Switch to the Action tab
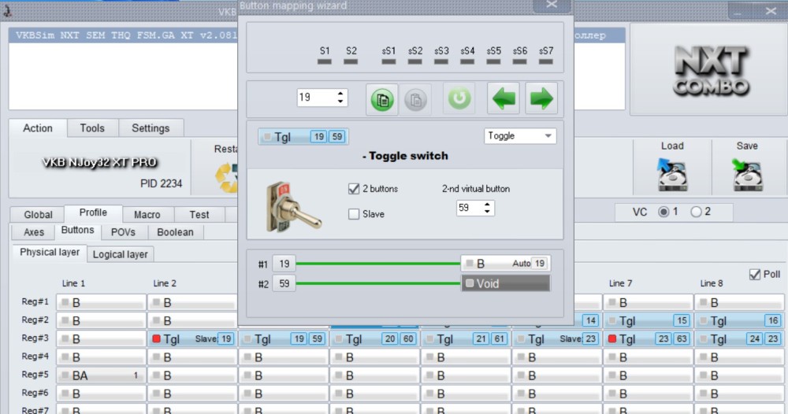 point(38,128)
